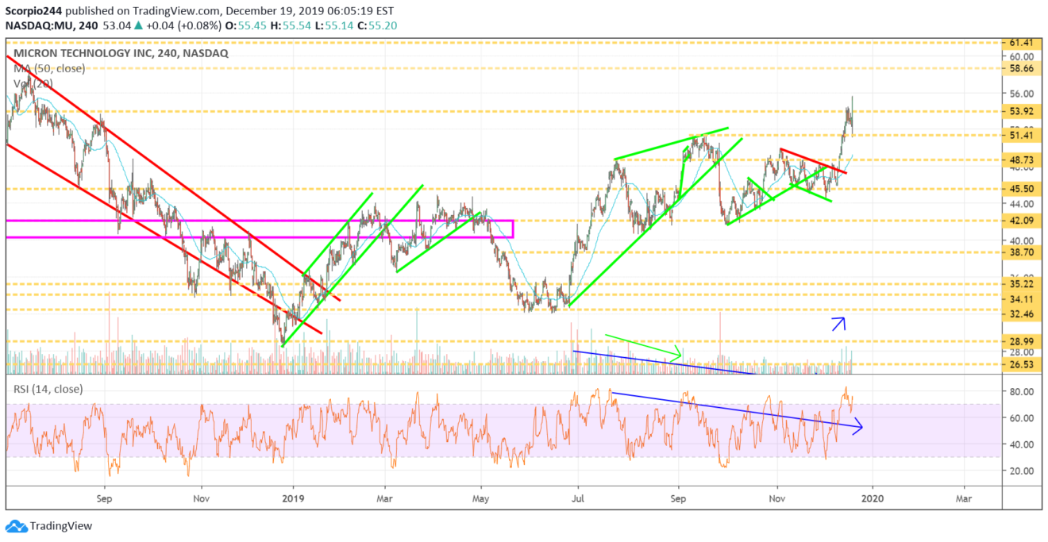Click the 34.11 price level label
The height and width of the screenshot is (542, 1048).
[1020, 298]
